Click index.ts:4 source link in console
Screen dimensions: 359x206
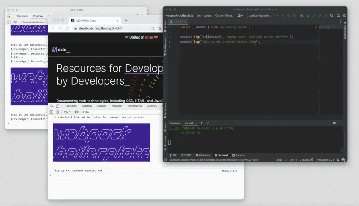[x=229, y=171]
